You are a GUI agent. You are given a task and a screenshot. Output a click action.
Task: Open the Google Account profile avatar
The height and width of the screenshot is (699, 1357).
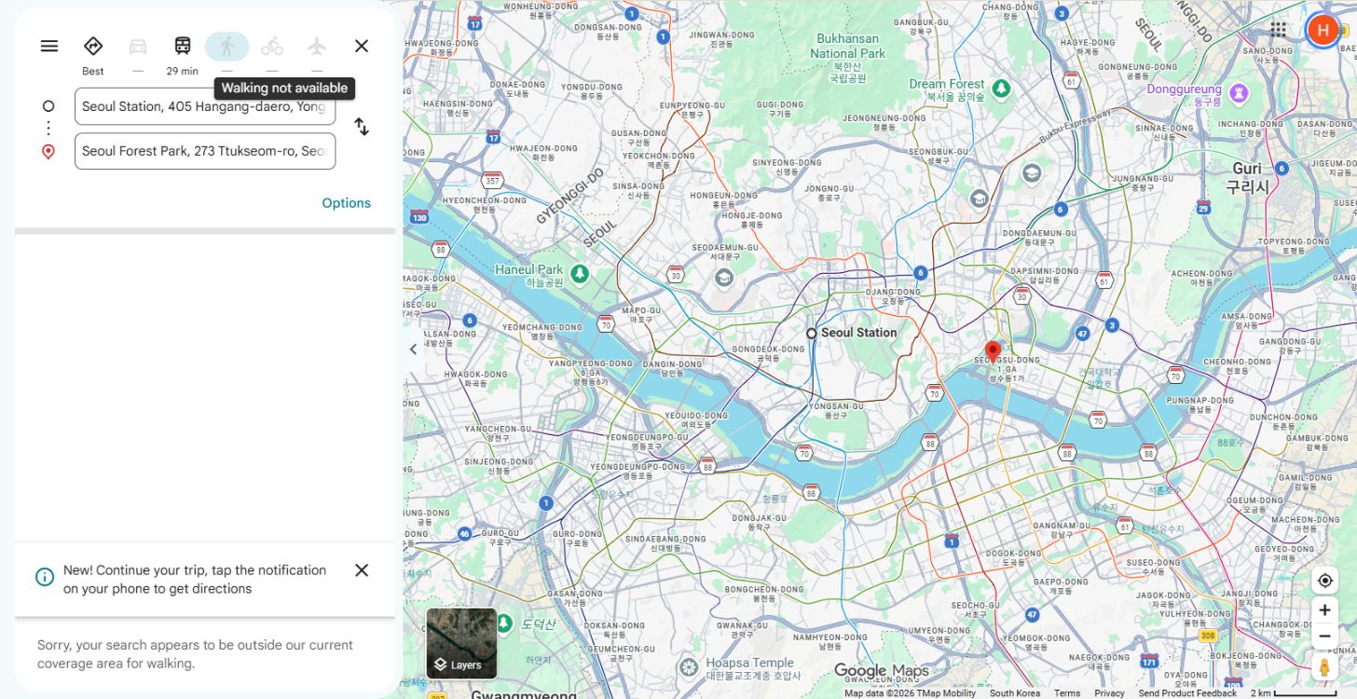1323,30
